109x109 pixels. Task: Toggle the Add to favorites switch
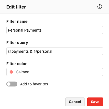coord(12,84)
